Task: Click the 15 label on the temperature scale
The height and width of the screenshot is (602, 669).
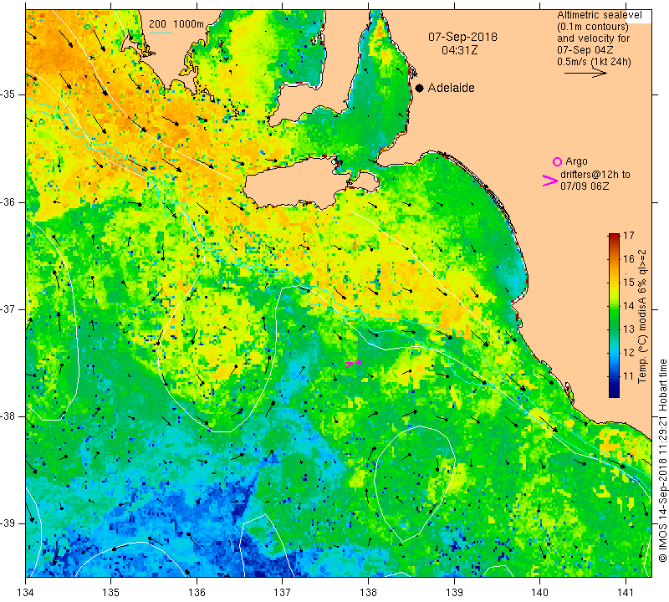Action: pyautogui.click(x=629, y=282)
